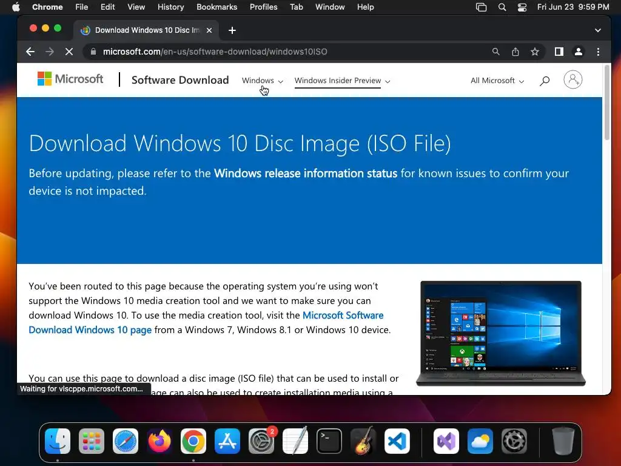Screen dimensions: 621x466
Task: Open the File menu
Action: coord(82,7)
